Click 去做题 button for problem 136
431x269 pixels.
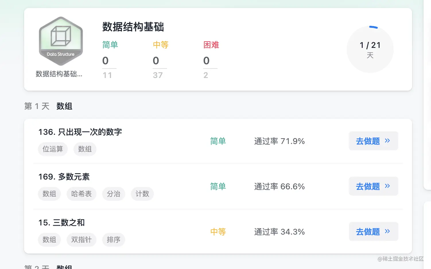coord(373,141)
